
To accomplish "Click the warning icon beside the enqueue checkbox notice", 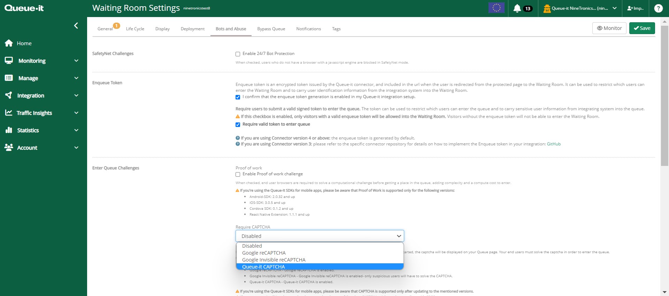I will click(238, 117).
